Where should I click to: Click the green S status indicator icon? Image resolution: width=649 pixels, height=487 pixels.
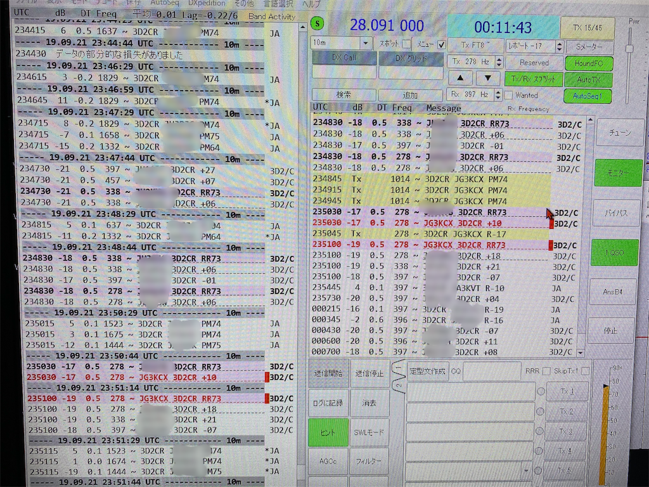318,23
